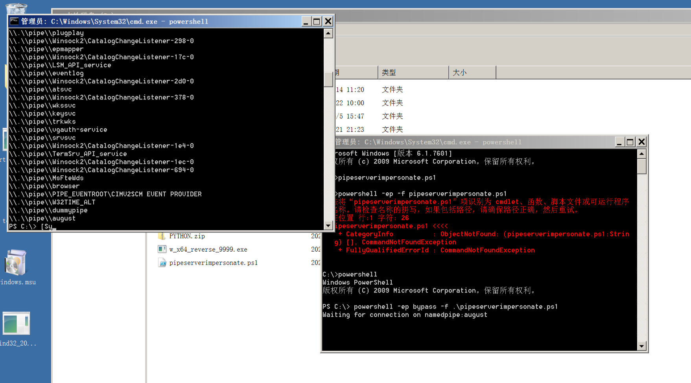Click the PIPE_EVENTROOT\CIMV2SCM EVENT PROVIDER line
The image size is (691, 383).
(x=105, y=194)
